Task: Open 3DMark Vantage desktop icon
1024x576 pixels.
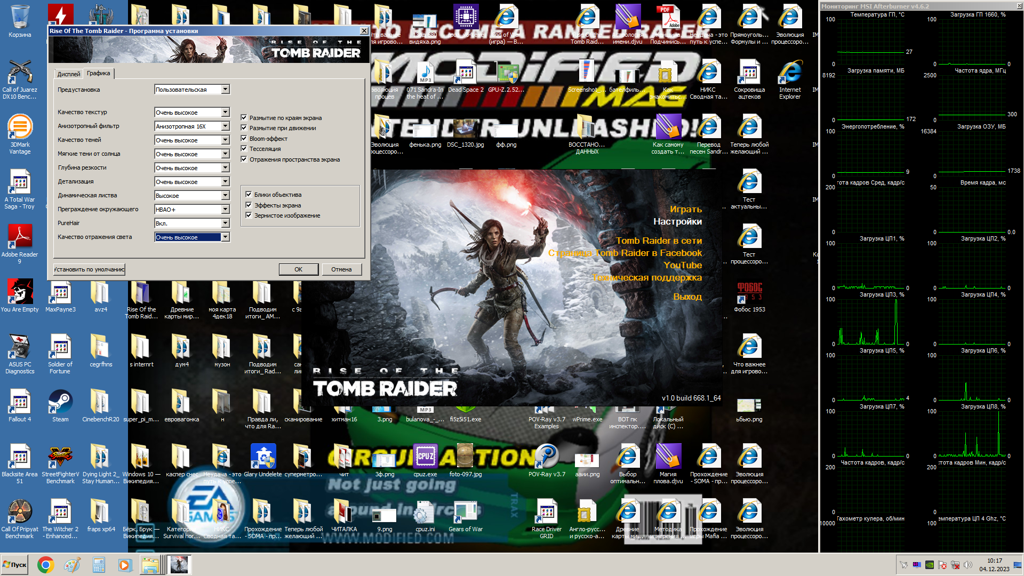Action: (x=20, y=128)
